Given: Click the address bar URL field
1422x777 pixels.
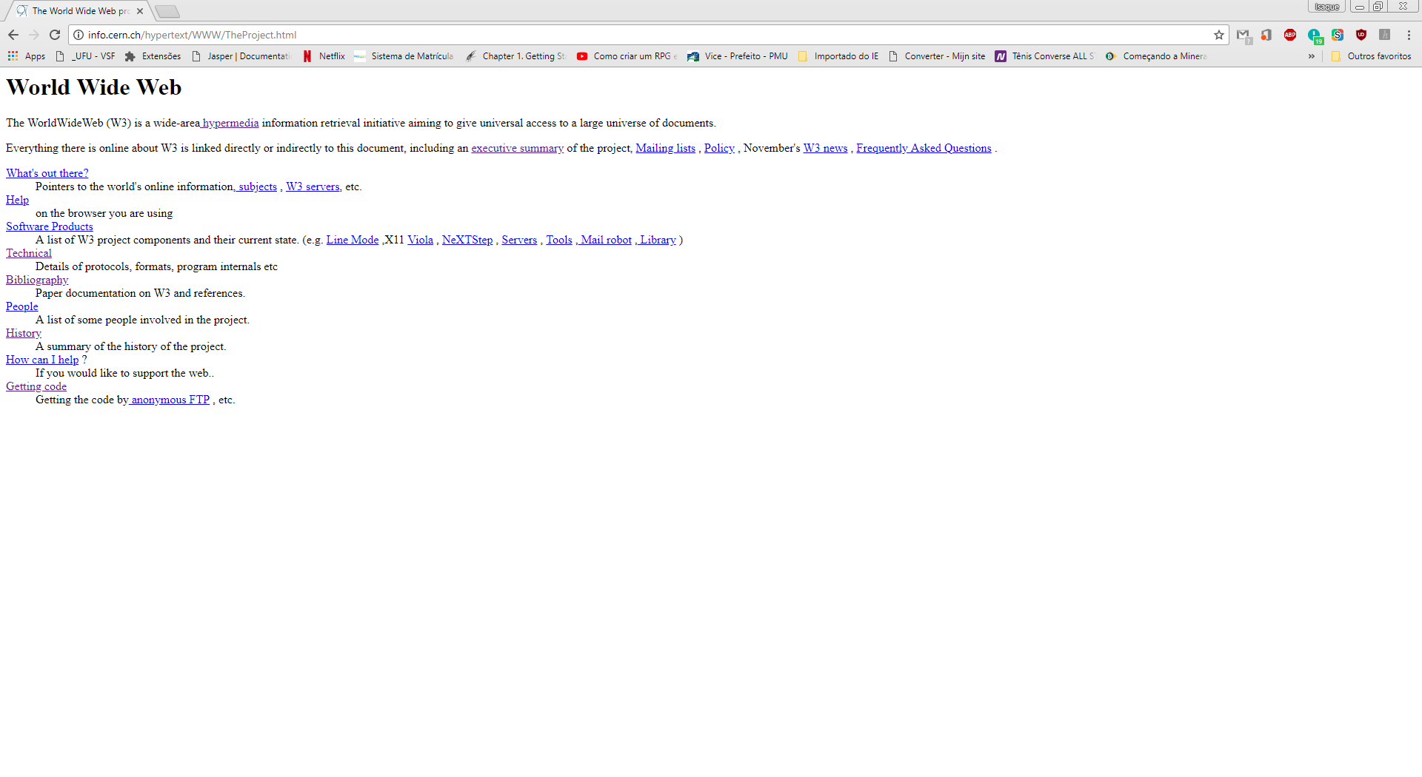Looking at the screenshot, I should click(592, 35).
